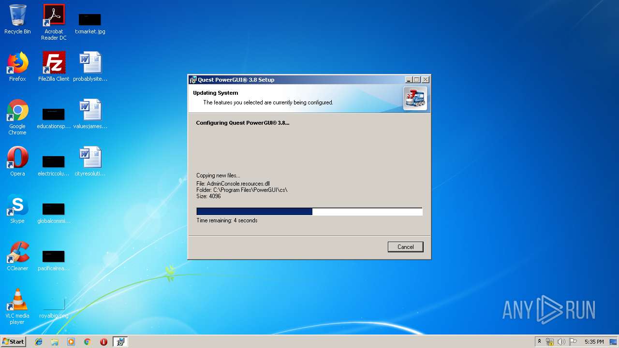Launch Google Chrome desktop shortcut
The width and height of the screenshot is (619, 348).
point(17,117)
